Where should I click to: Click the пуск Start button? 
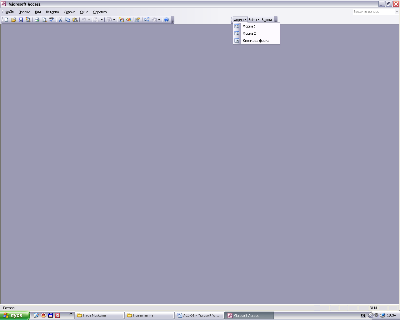[x=15, y=315]
